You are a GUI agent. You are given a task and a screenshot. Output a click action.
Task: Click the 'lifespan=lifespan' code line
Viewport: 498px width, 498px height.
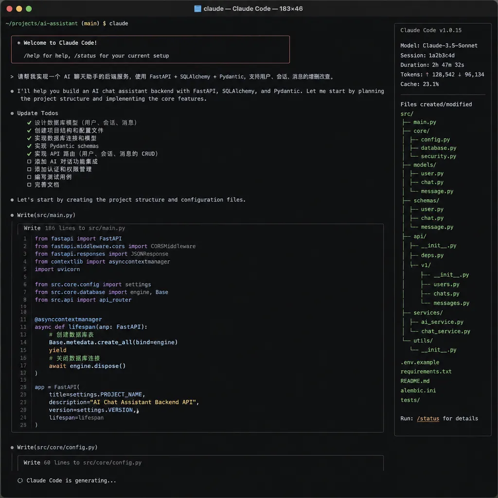76,418
